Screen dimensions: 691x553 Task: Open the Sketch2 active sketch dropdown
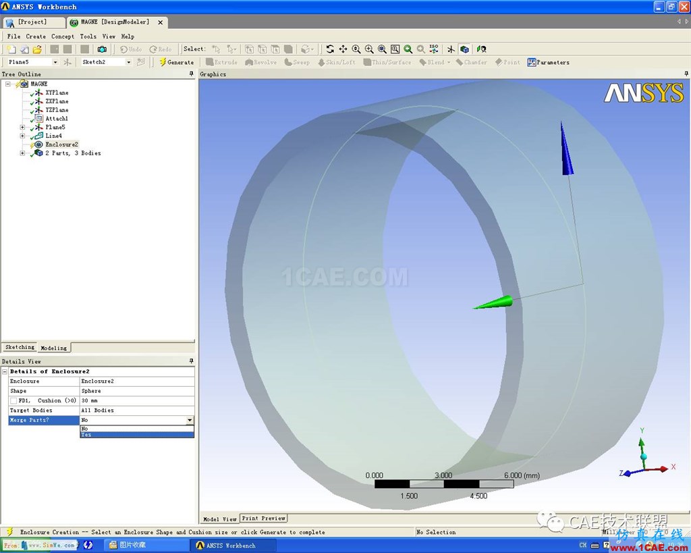pos(129,62)
